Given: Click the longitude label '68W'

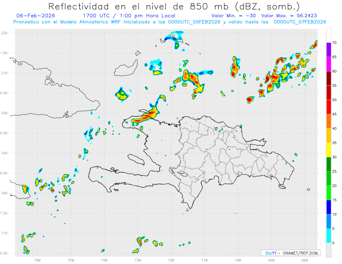Looking at the screenshot, I should [x=305, y=260].
